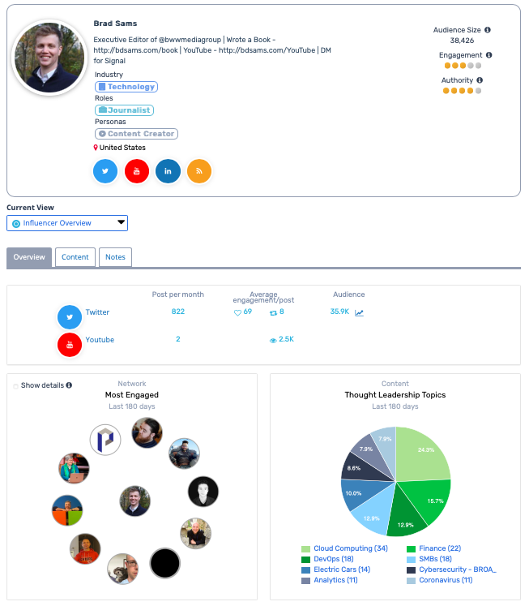
Task: Switch to the Content tab
Action: point(75,257)
